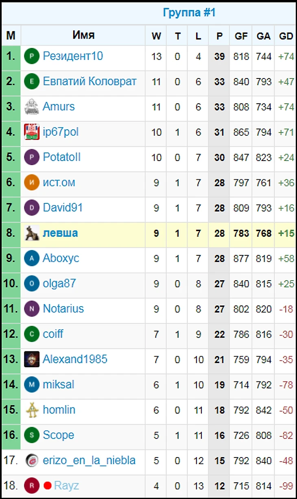Click the Имя column header
Viewport: 297px width, 499px height.
tap(83, 35)
